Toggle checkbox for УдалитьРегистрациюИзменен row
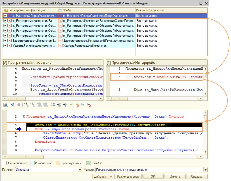This screenshot has width=231, height=181. pos(5,46)
